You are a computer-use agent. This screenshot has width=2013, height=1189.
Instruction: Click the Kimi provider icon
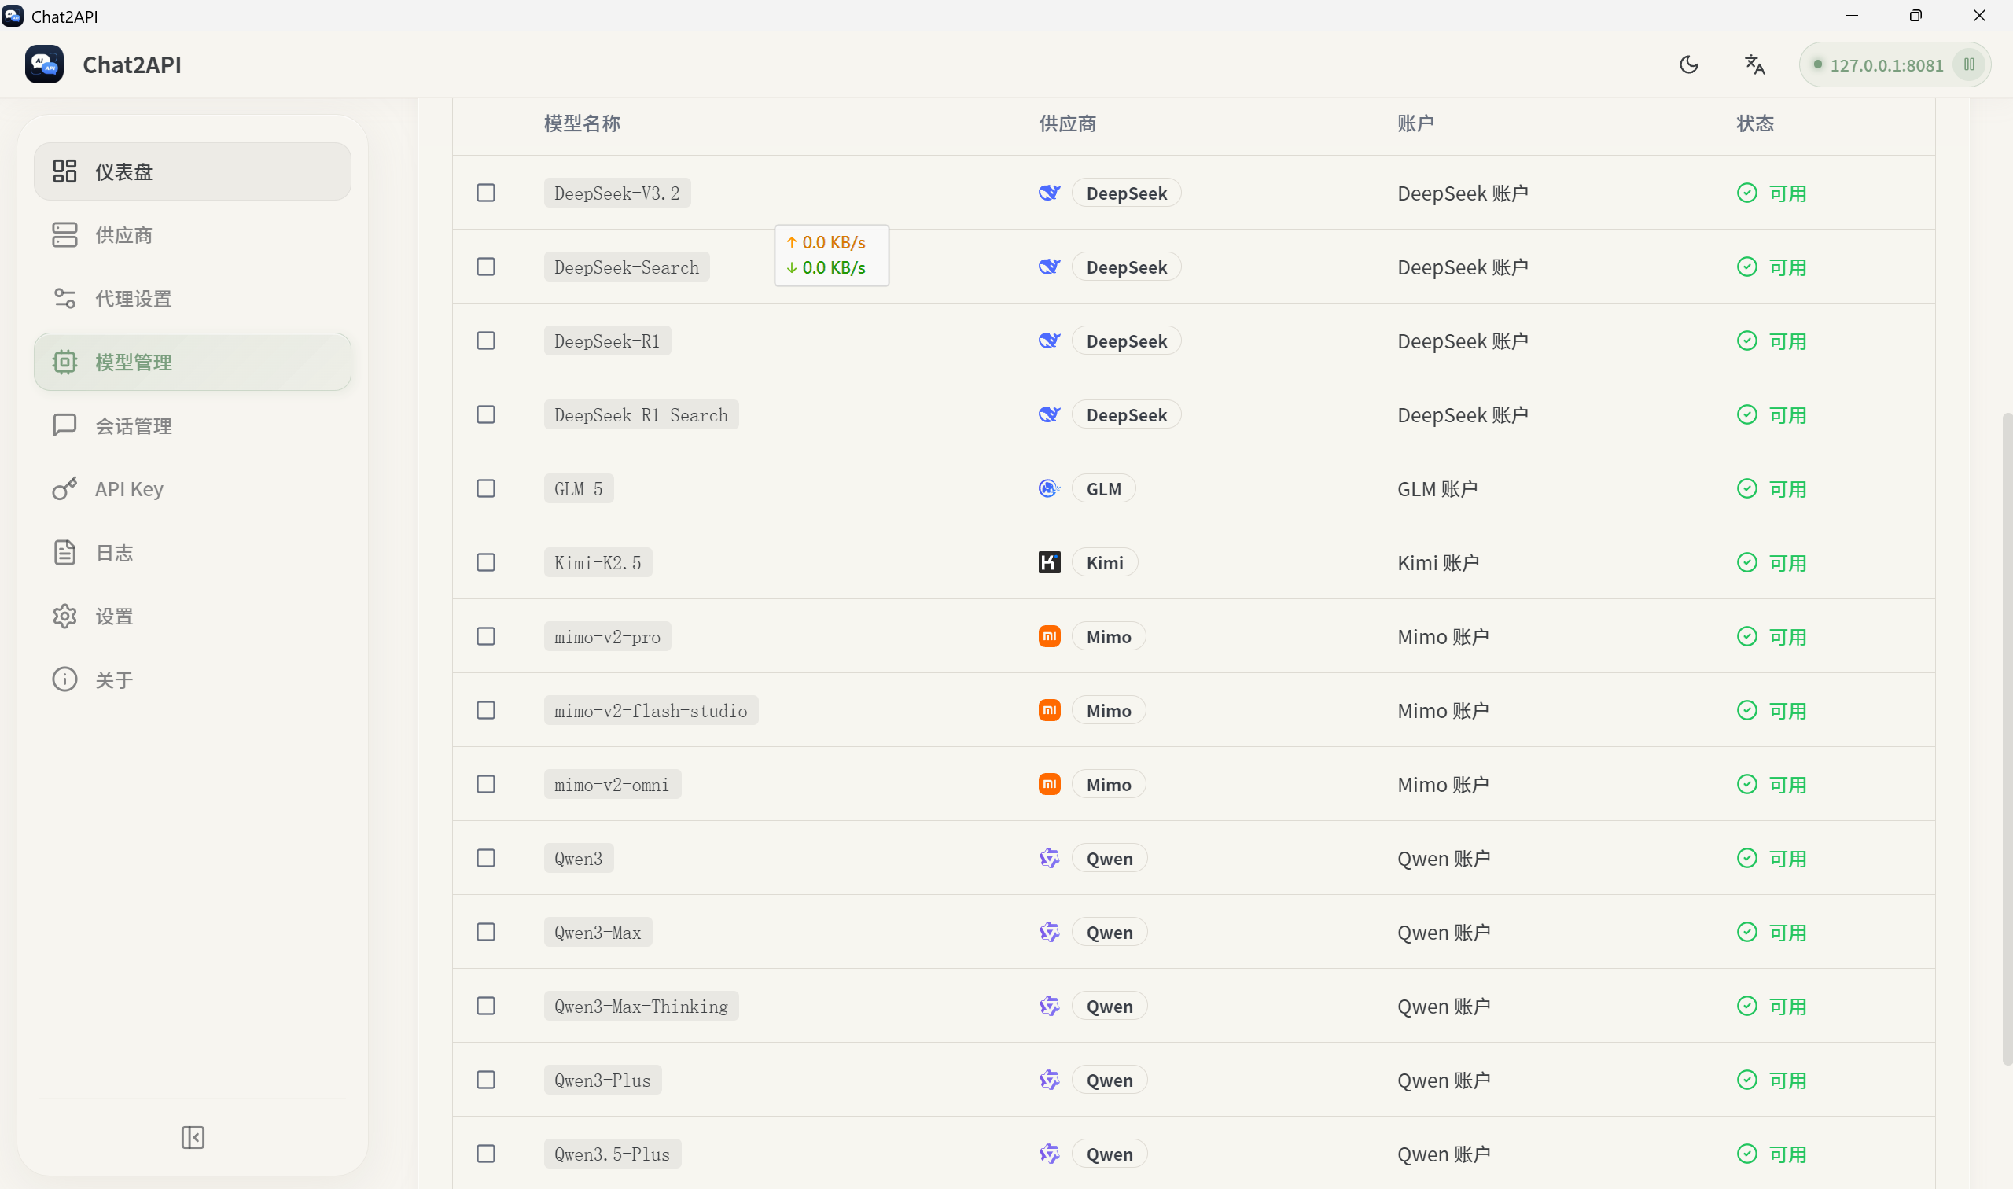click(x=1050, y=562)
